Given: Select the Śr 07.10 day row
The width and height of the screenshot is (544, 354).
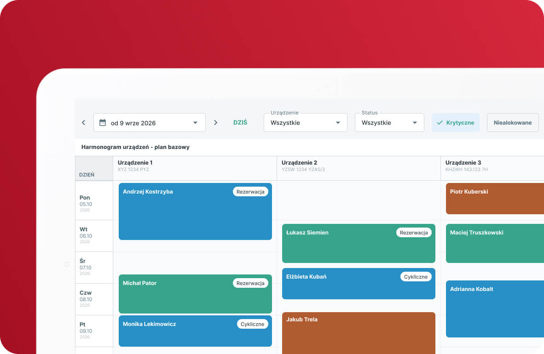Looking at the screenshot, I should pos(94,268).
